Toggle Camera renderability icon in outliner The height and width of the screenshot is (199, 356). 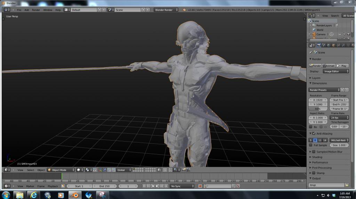coord(348,34)
